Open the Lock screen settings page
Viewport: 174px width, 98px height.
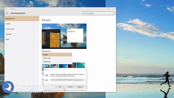[x=22, y=29]
